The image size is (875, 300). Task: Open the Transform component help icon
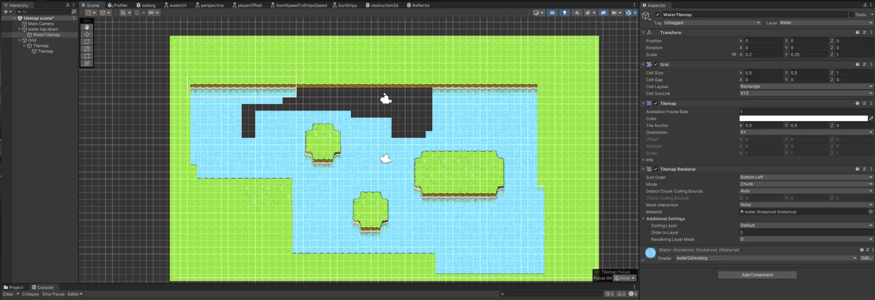[x=857, y=33]
